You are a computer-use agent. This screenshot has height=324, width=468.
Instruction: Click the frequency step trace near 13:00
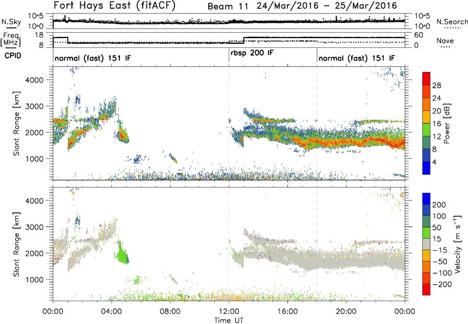243,40
